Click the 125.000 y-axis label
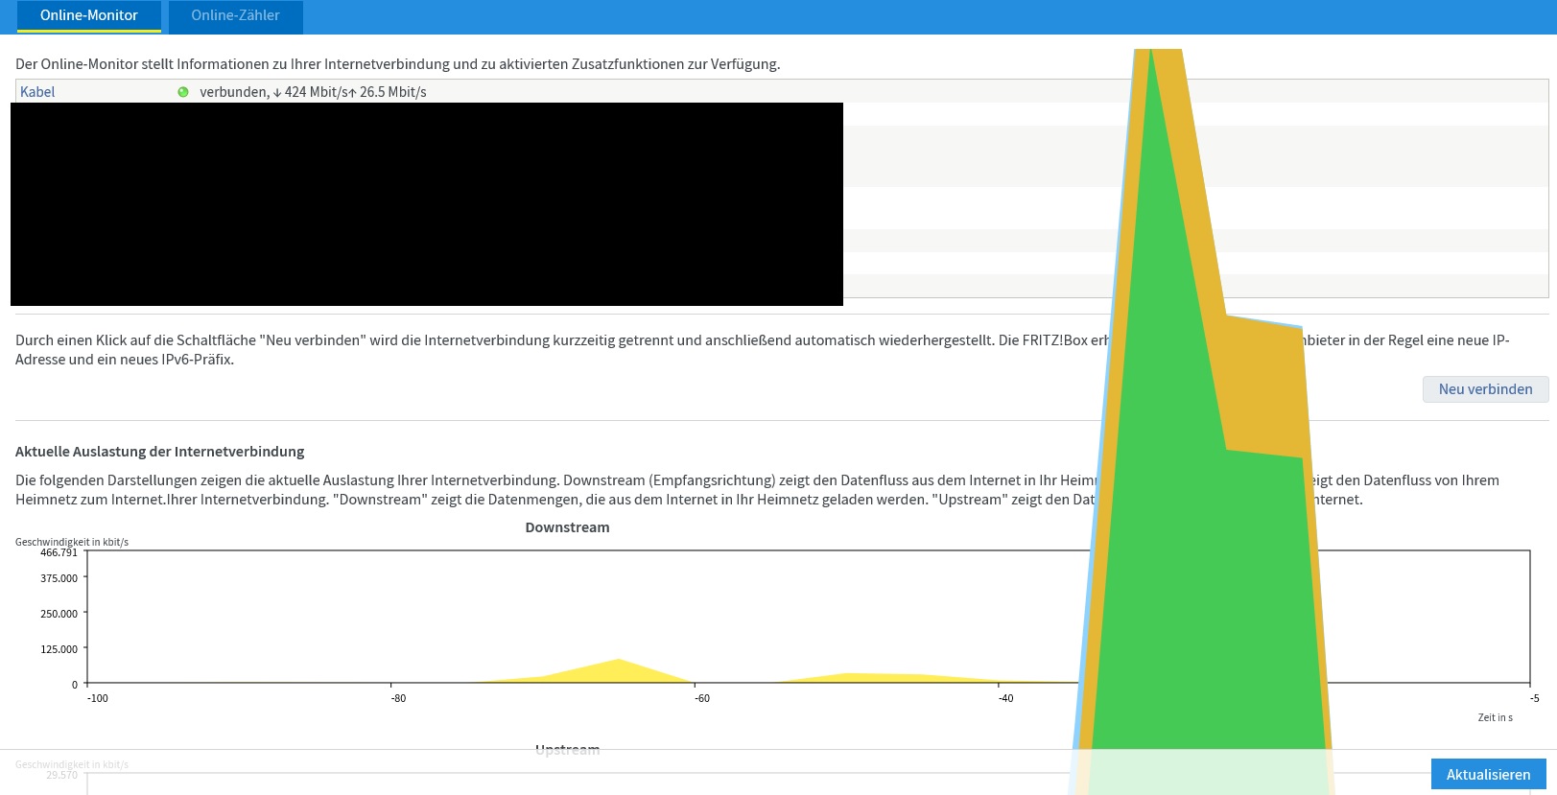The width and height of the screenshot is (1557, 795). (59, 649)
